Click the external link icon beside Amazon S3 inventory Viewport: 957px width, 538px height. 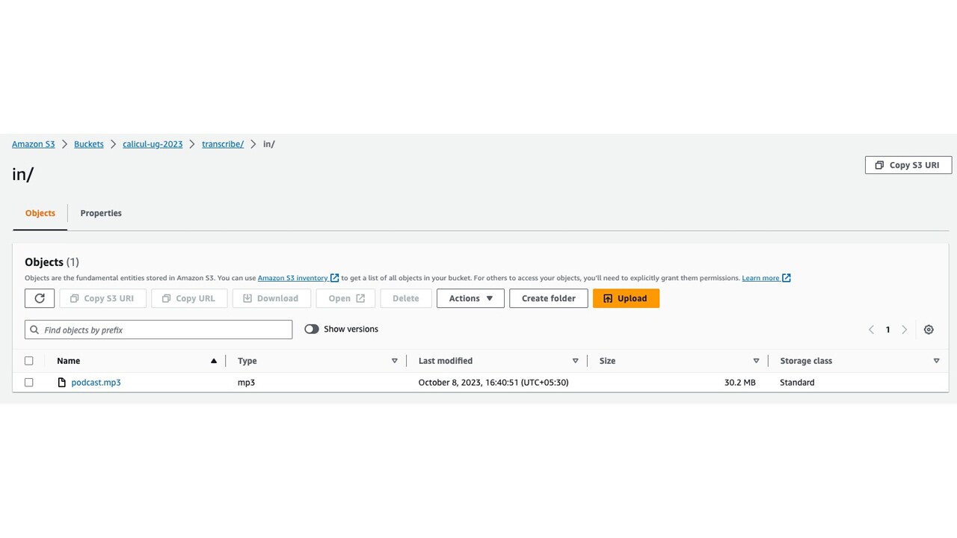pyautogui.click(x=334, y=278)
